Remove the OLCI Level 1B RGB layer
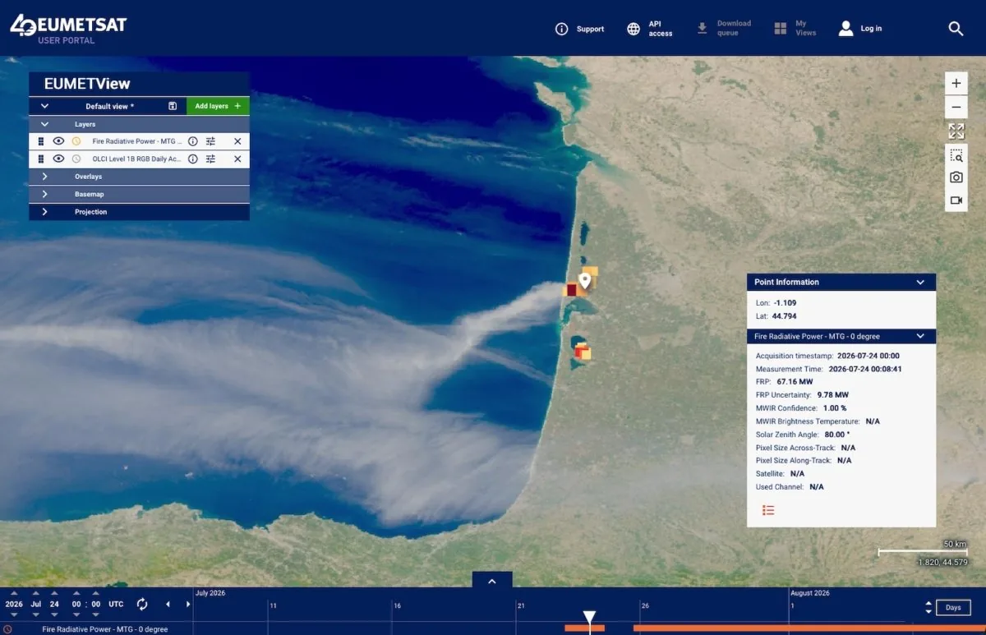The width and height of the screenshot is (986, 635). 237,159
